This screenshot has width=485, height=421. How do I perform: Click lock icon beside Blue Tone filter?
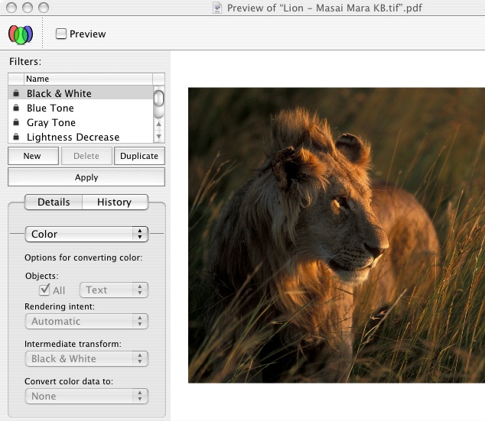click(x=16, y=108)
